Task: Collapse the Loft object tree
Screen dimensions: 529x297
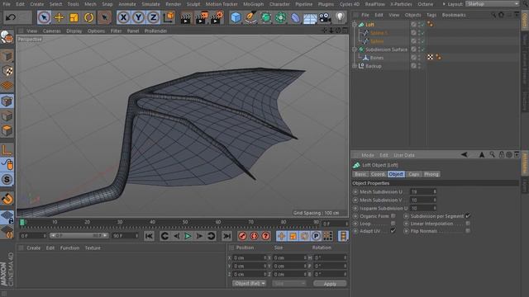Action: coord(355,24)
